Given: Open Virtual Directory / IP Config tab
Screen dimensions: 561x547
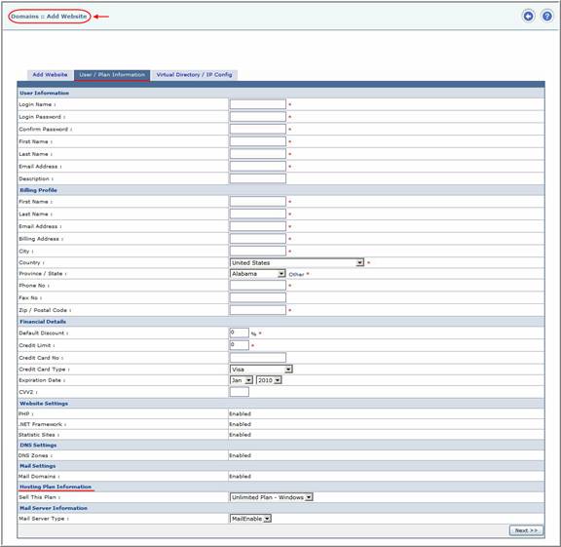Looking at the screenshot, I should click(194, 74).
